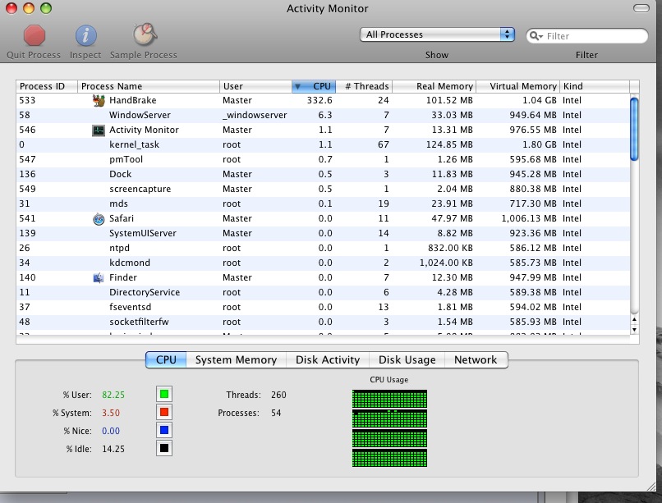The width and height of the screenshot is (662, 503).
Task: Sort by Kind column header
Action: pos(595,86)
